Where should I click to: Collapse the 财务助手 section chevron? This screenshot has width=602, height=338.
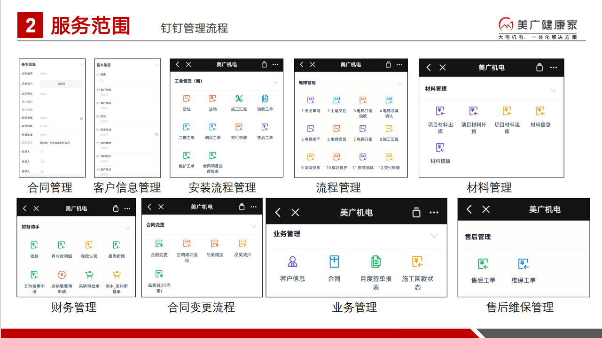pos(127,228)
